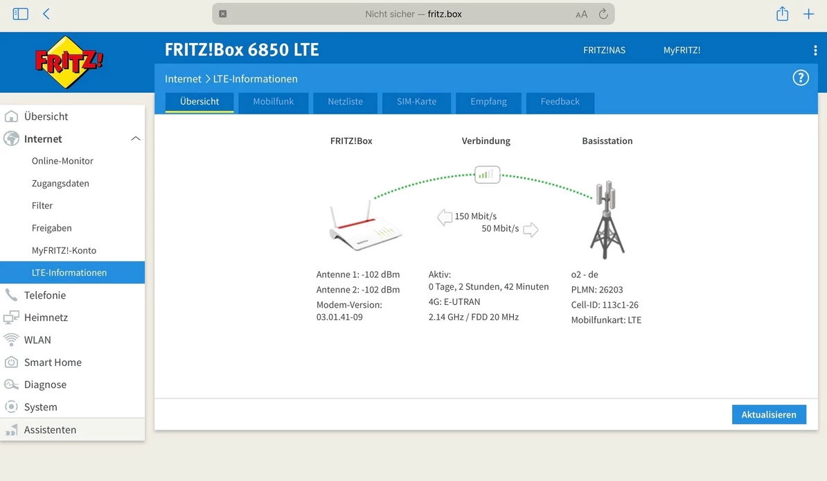Screen dimensions: 827x481
Task: Open the Empfang tab
Action: 488,102
